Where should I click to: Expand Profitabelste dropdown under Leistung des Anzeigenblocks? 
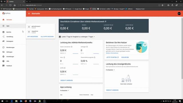[110, 70]
